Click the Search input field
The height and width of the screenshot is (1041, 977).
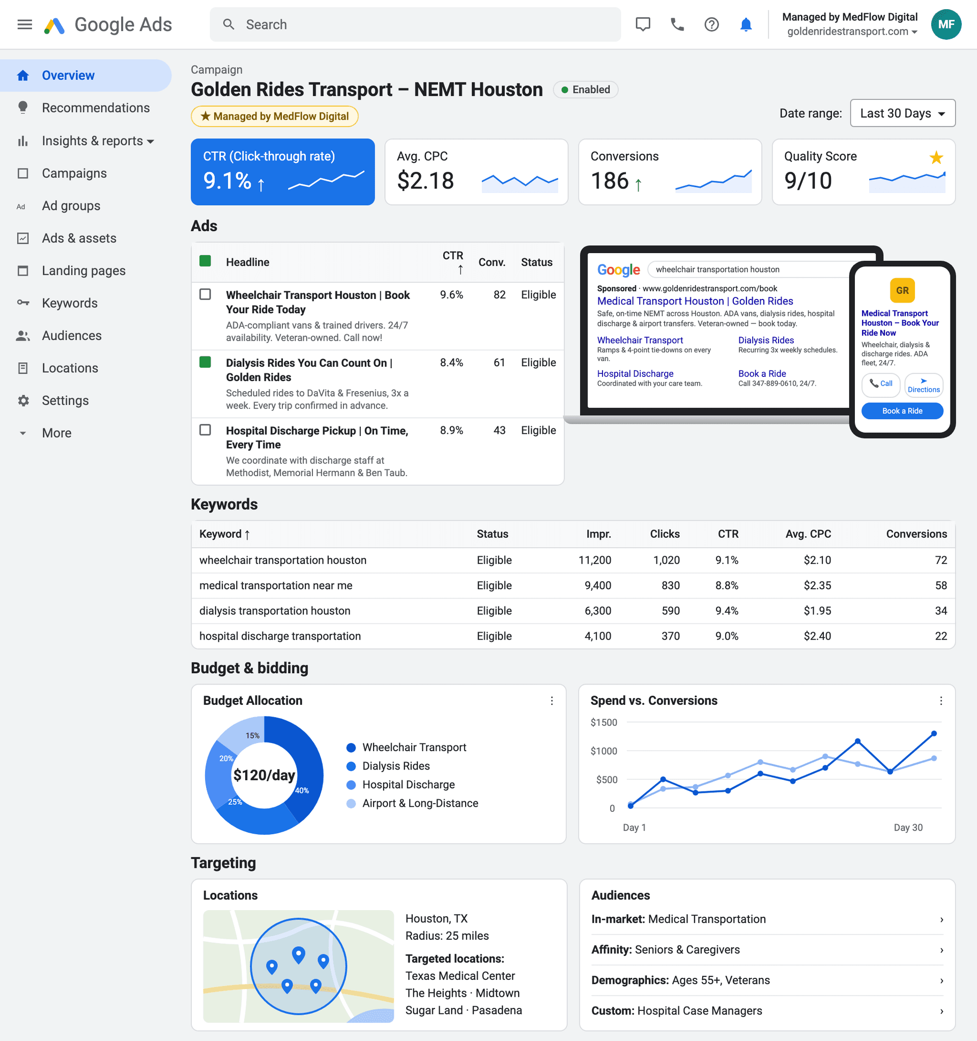[x=416, y=24]
